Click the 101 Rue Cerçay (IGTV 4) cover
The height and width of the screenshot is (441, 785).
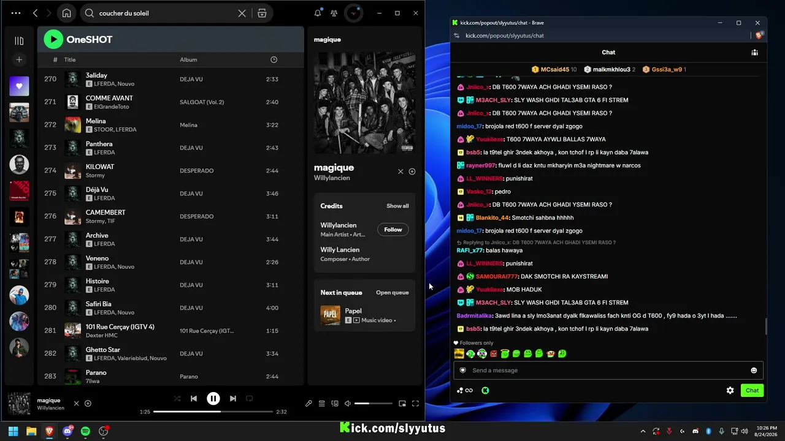click(x=73, y=331)
